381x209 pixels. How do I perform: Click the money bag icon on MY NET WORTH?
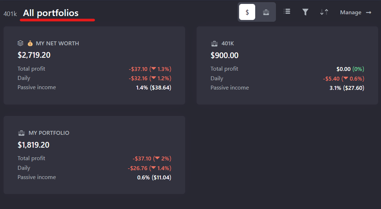coord(30,43)
